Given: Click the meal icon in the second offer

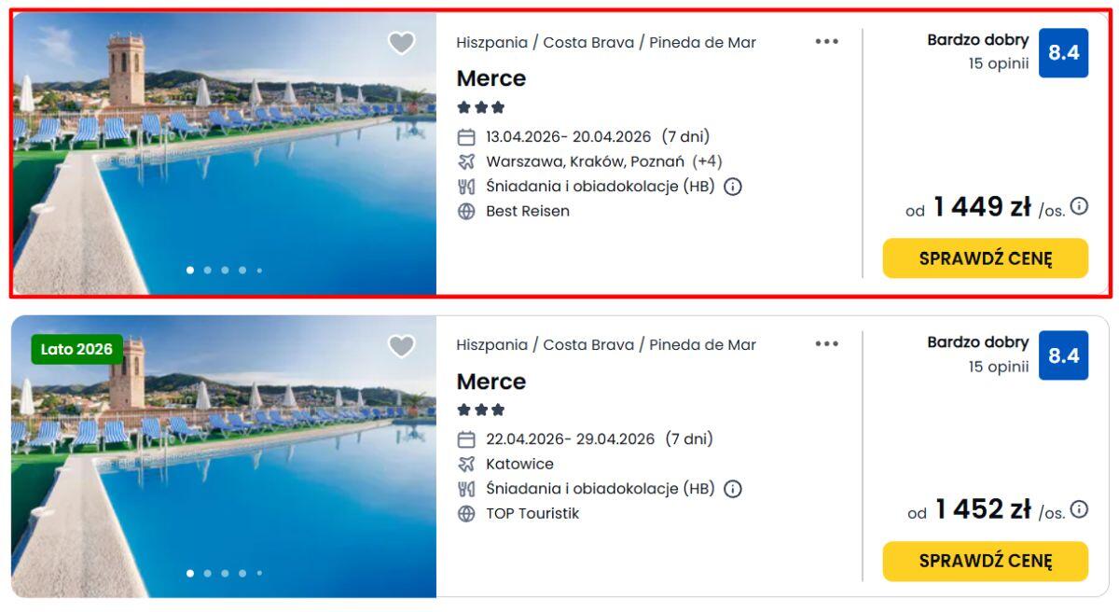Looking at the screenshot, I should 466,489.
